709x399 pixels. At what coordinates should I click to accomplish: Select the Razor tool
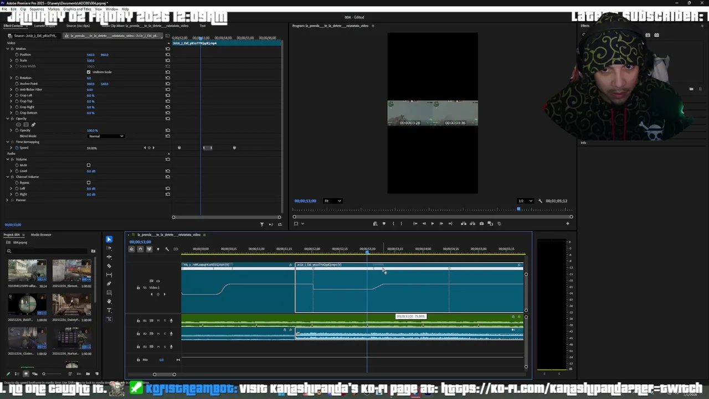point(109,266)
